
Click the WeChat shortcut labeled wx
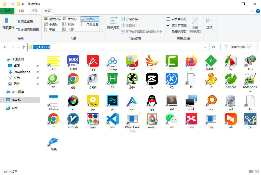tap(172, 119)
